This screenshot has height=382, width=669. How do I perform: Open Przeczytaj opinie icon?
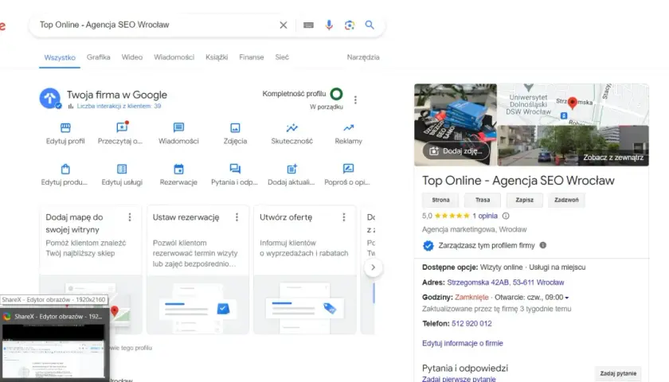click(x=122, y=127)
